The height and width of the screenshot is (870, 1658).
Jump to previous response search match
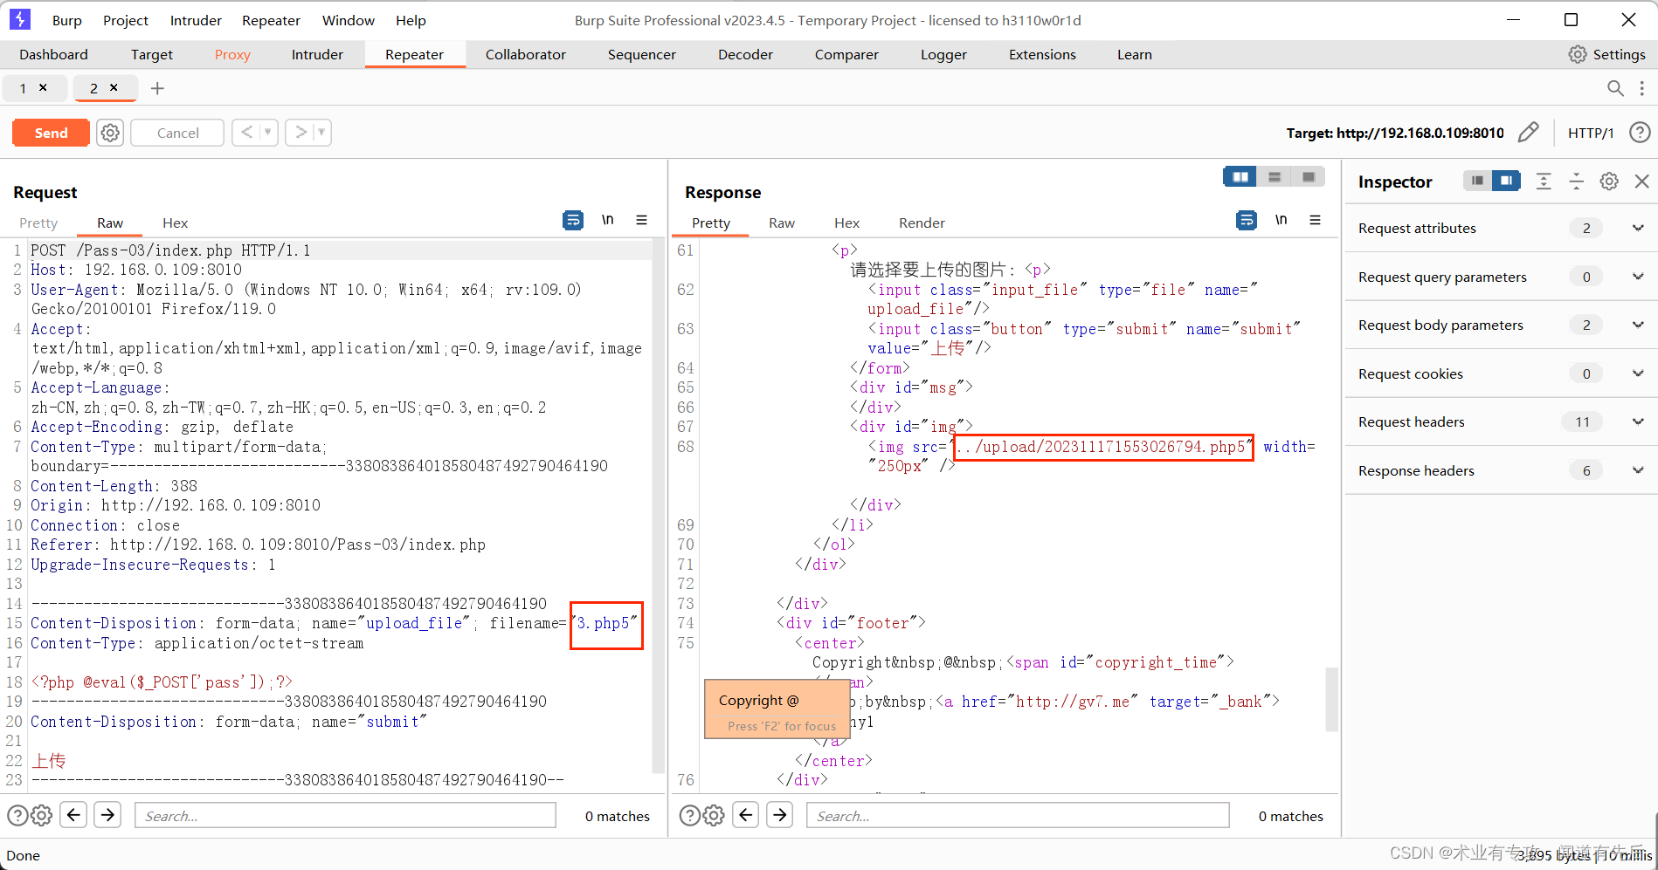pyautogui.click(x=746, y=815)
